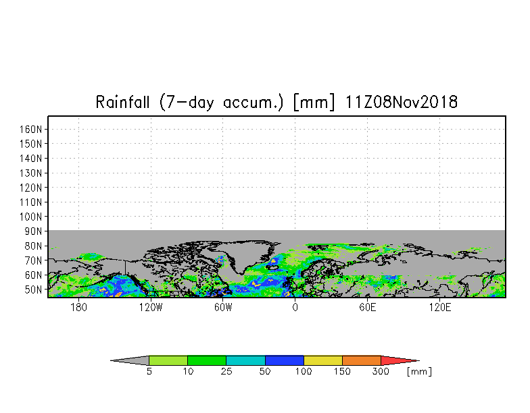Click the cyan 25–50 mm legend swatch

pyautogui.click(x=245, y=360)
